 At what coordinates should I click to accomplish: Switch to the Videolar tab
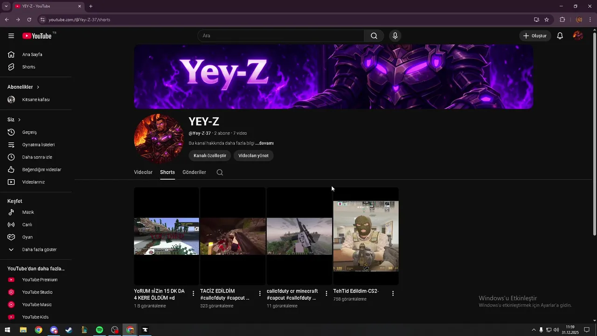(143, 172)
